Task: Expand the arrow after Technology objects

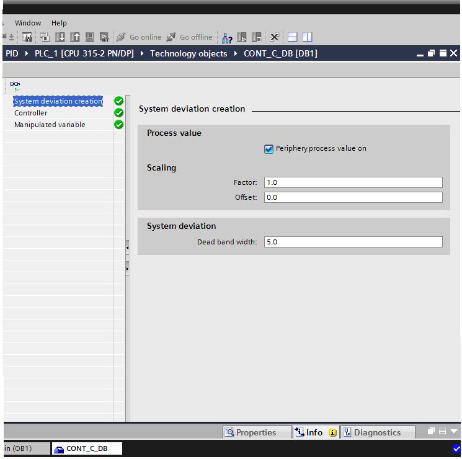Action: [x=236, y=53]
